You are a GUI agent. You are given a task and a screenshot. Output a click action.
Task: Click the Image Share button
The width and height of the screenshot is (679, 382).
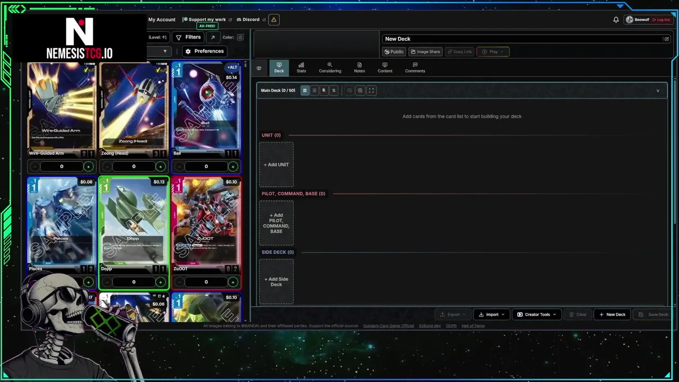click(x=425, y=51)
